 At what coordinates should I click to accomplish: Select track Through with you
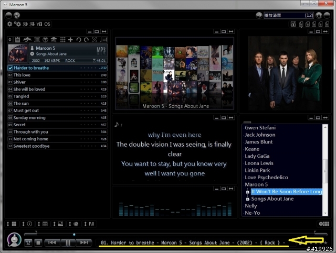[57, 132]
